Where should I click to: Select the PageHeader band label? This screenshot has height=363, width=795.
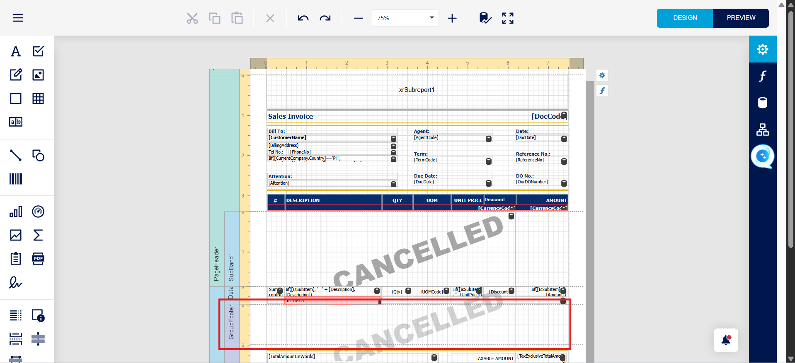click(x=216, y=264)
